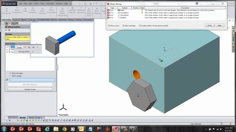Click Show Hidden Components tool

tap(62, 12)
